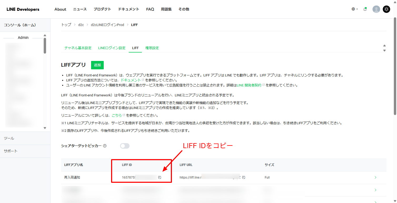Click the 追加 button
Screen dimensions: 397x203
(x=97, y=65)
